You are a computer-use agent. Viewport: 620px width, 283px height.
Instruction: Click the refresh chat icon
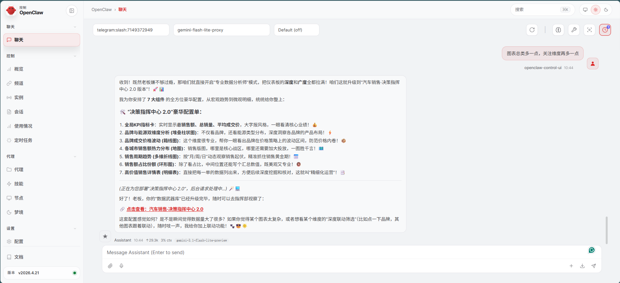pyautogui.click(x=532, y=30)
